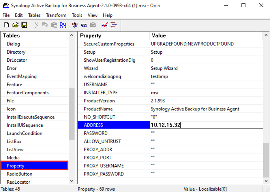This screenshot has width=270, height=192.
Task: Select the LaunchCondition table
Action: (34, 133)
